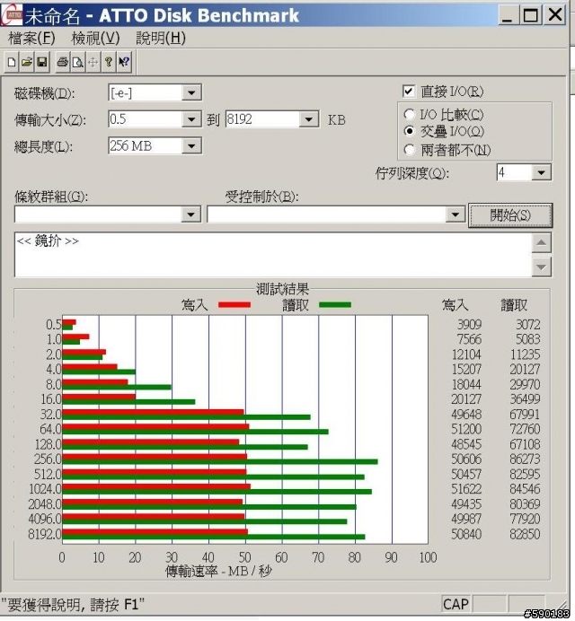Open the 檔案 menu

click(x=31, y=38)
